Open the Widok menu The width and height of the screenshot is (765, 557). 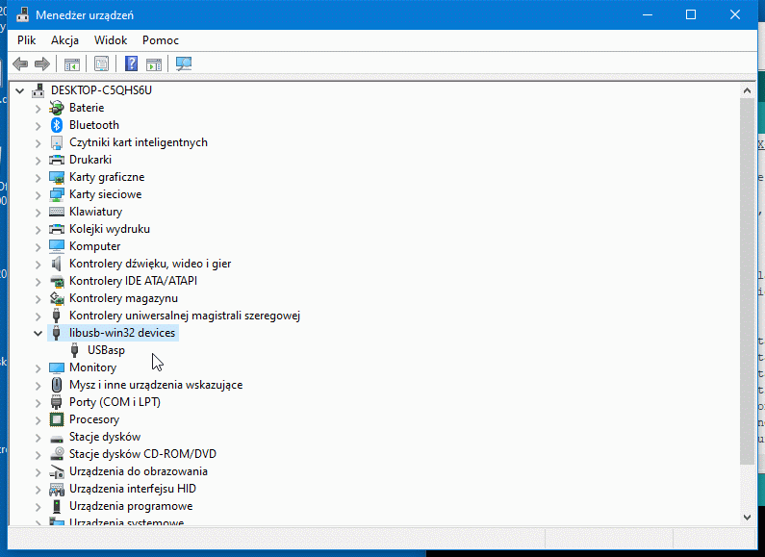click(111, 40)
